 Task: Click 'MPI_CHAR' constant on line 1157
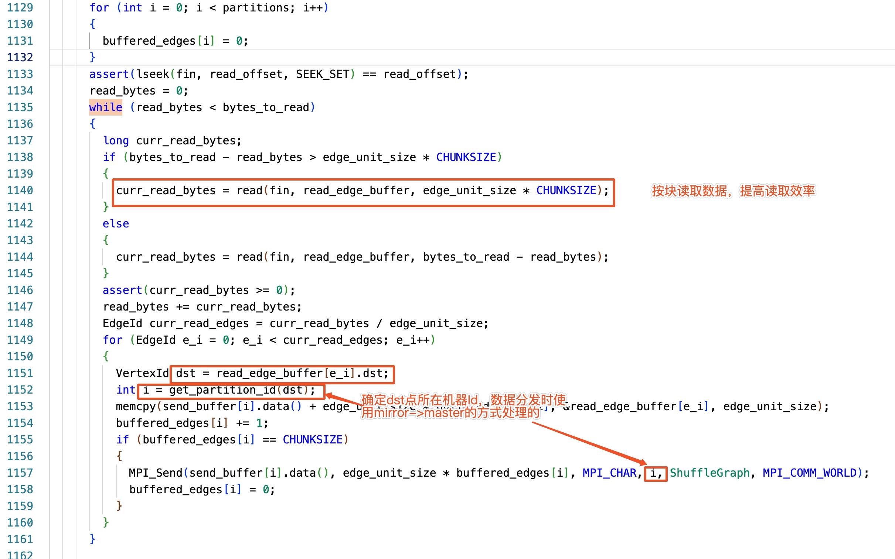pyautogui.click(x=609, y=473)
